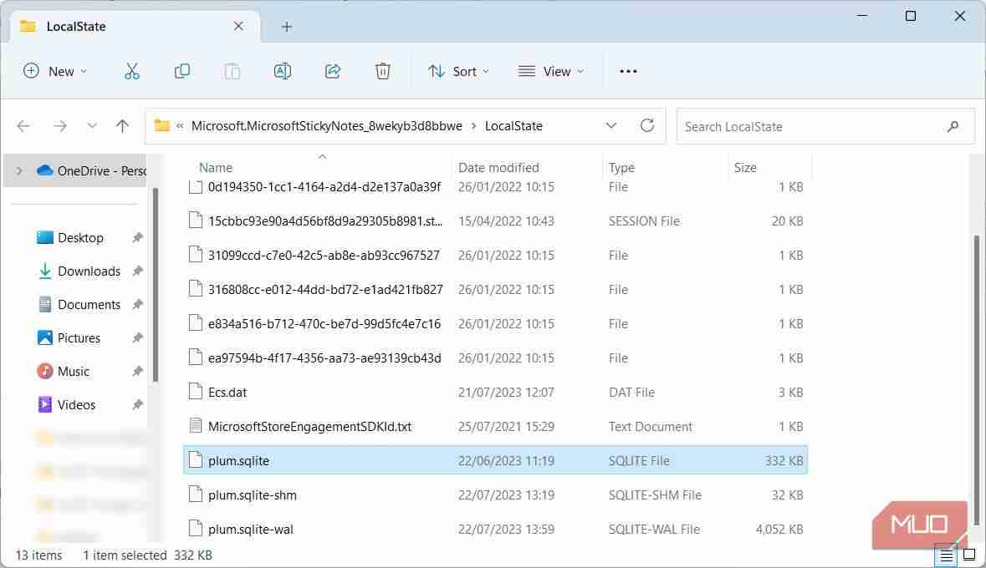Click chevron after Microsoft.MicrosoftStickyNotes path segment
This screenshot has height=568, width=986.
473,126
